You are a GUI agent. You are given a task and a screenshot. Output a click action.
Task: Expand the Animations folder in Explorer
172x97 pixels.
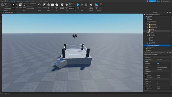click(148, 25)
